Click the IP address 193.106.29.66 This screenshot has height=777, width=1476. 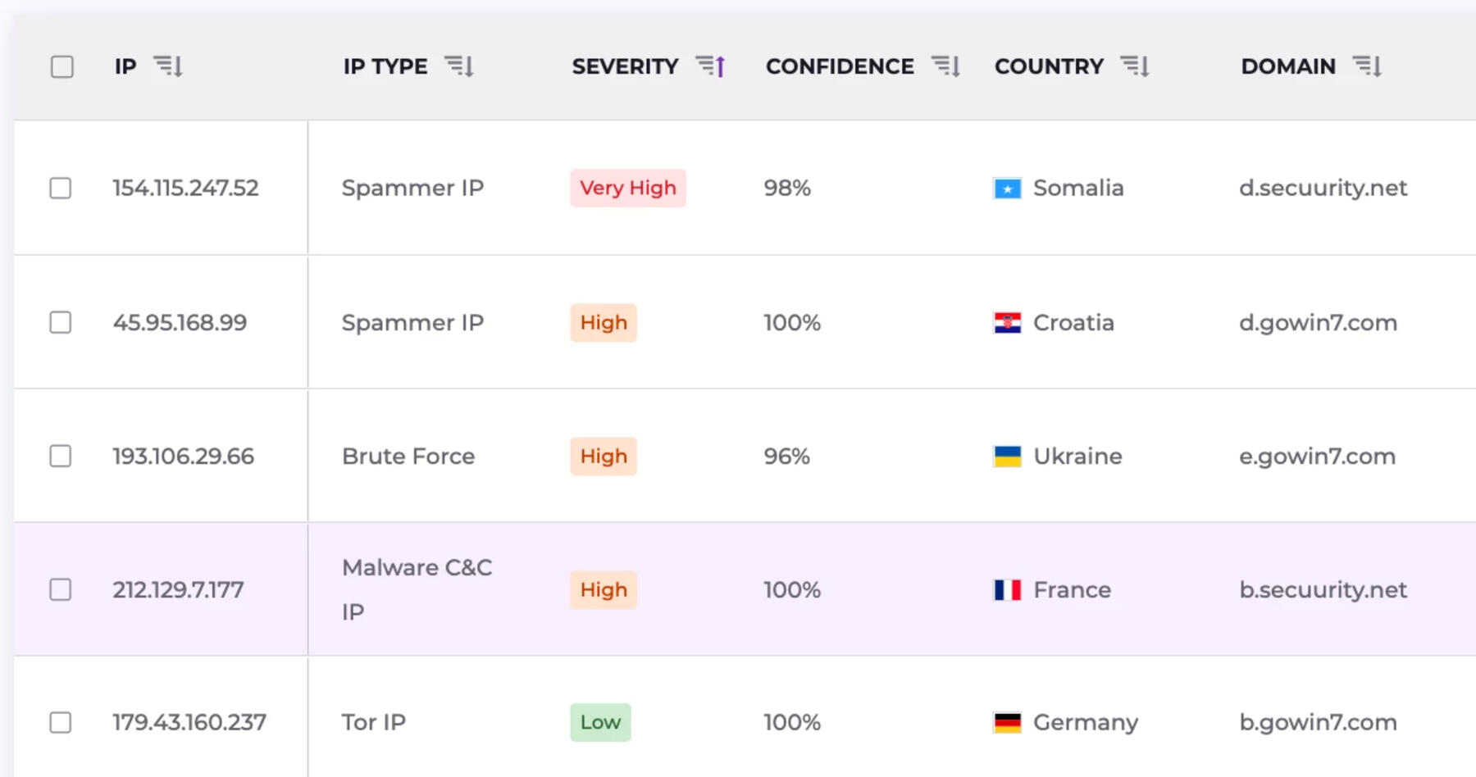[184, 457]
